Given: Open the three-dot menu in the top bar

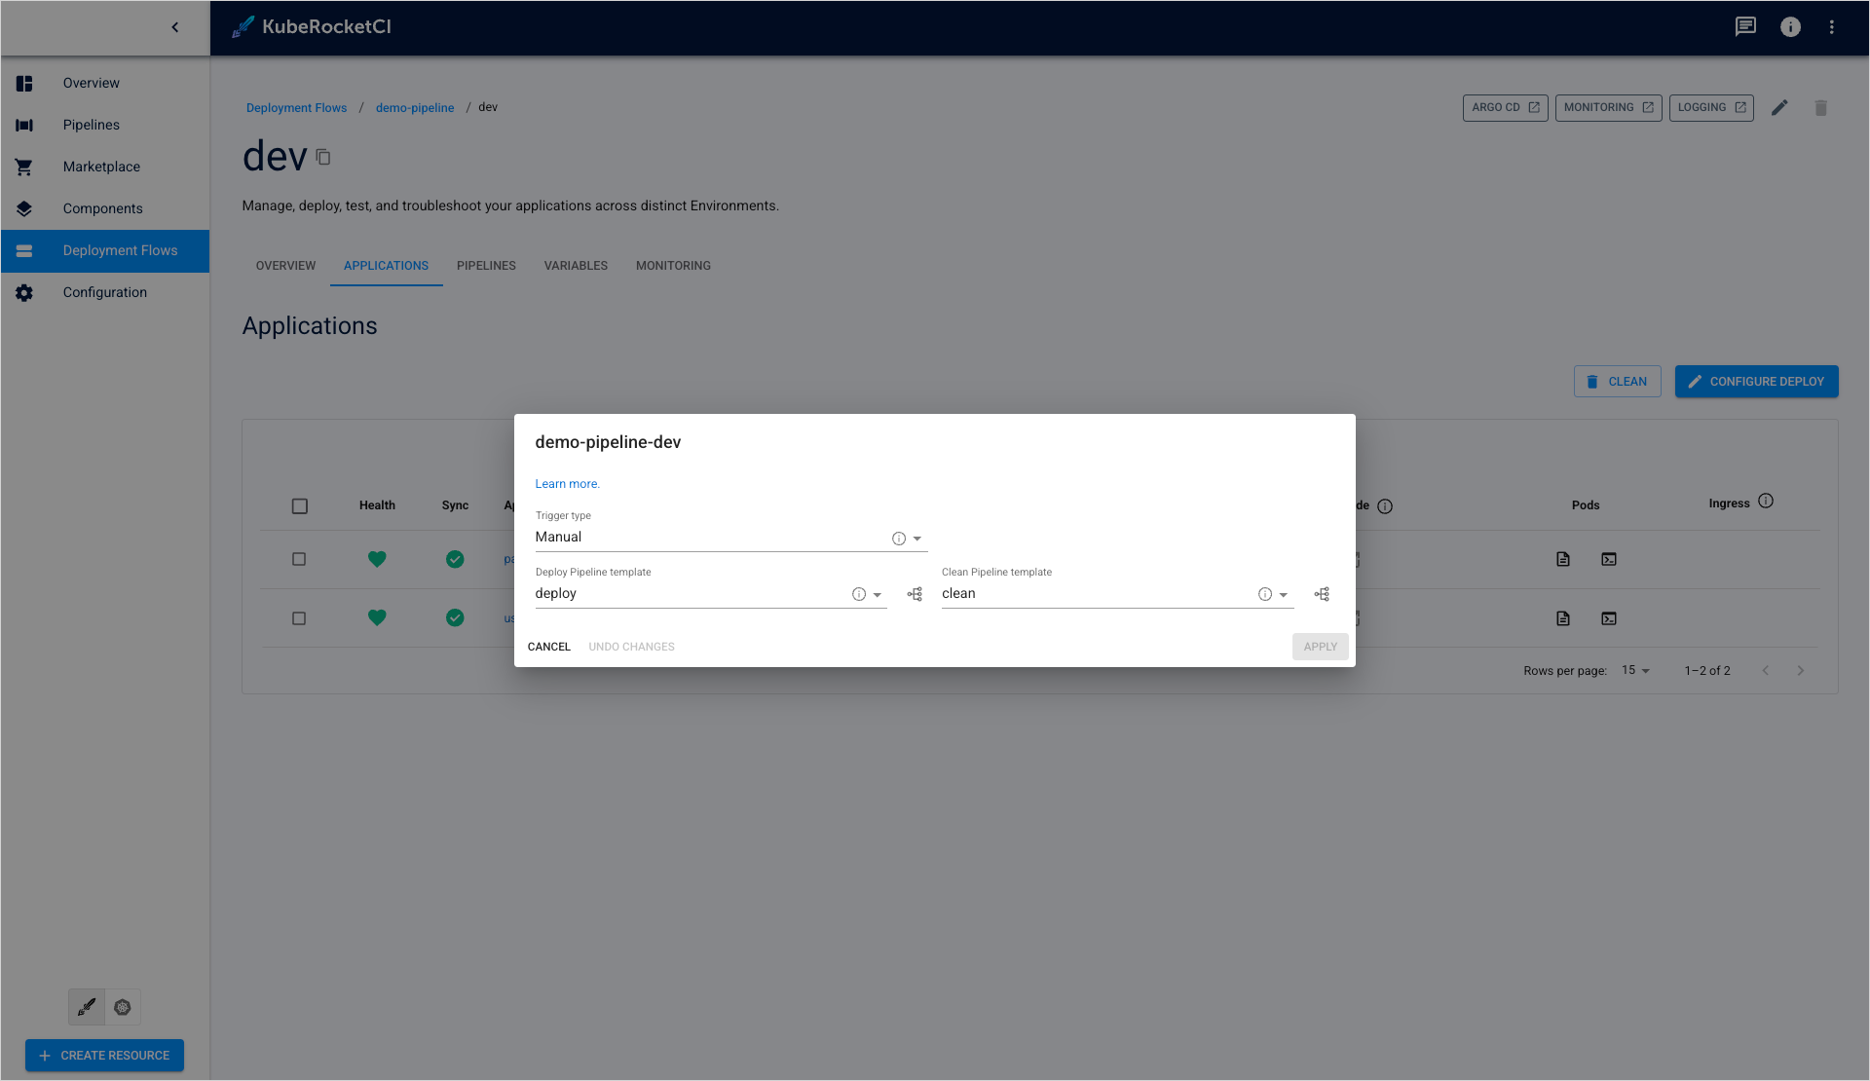Looking at the screenshot, I should pos(1831,27).
